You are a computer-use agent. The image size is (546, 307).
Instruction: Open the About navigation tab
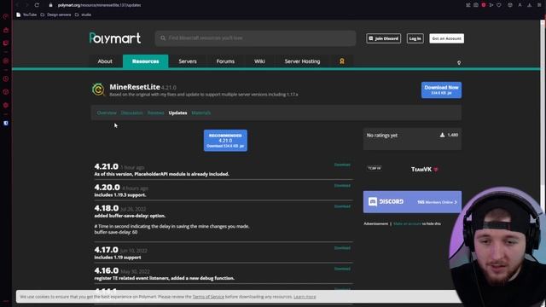tap(105, 61)
